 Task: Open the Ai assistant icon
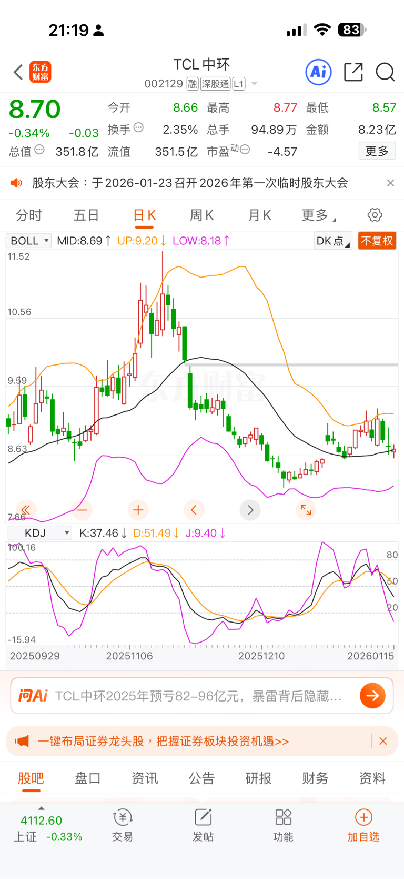click(319, 72)
